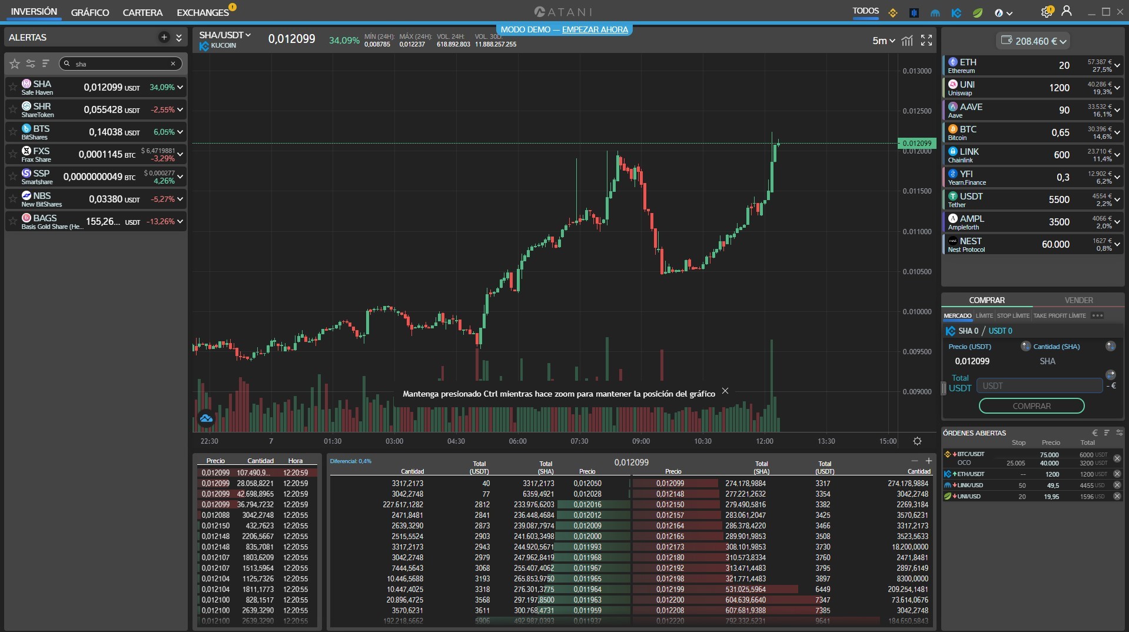Add a new alert with plus icon

point(164,37)
